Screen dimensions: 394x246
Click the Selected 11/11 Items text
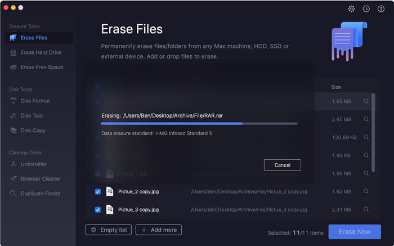click(295, 233)
